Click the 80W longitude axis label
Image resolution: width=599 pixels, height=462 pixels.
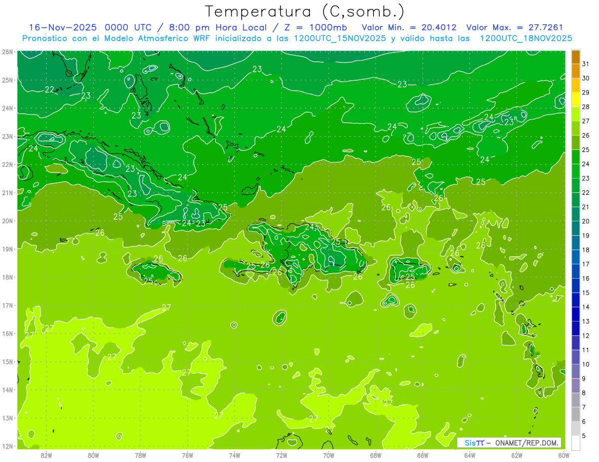click(x=93, y=455)
